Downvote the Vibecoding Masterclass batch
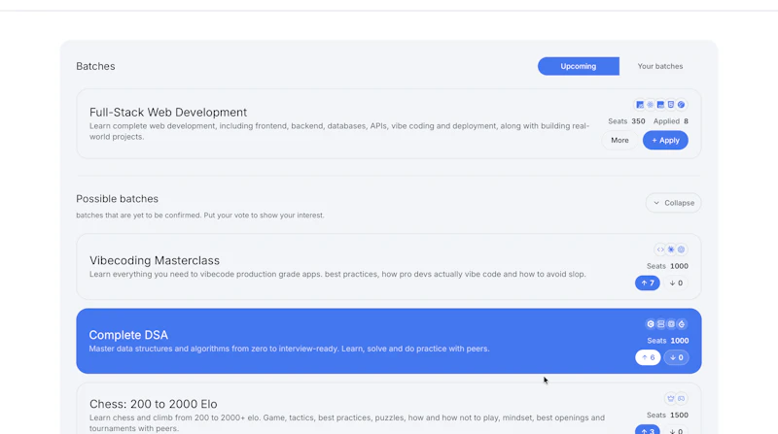The height and width of the screenshot is (434, 778). click(x=676, y=283)
